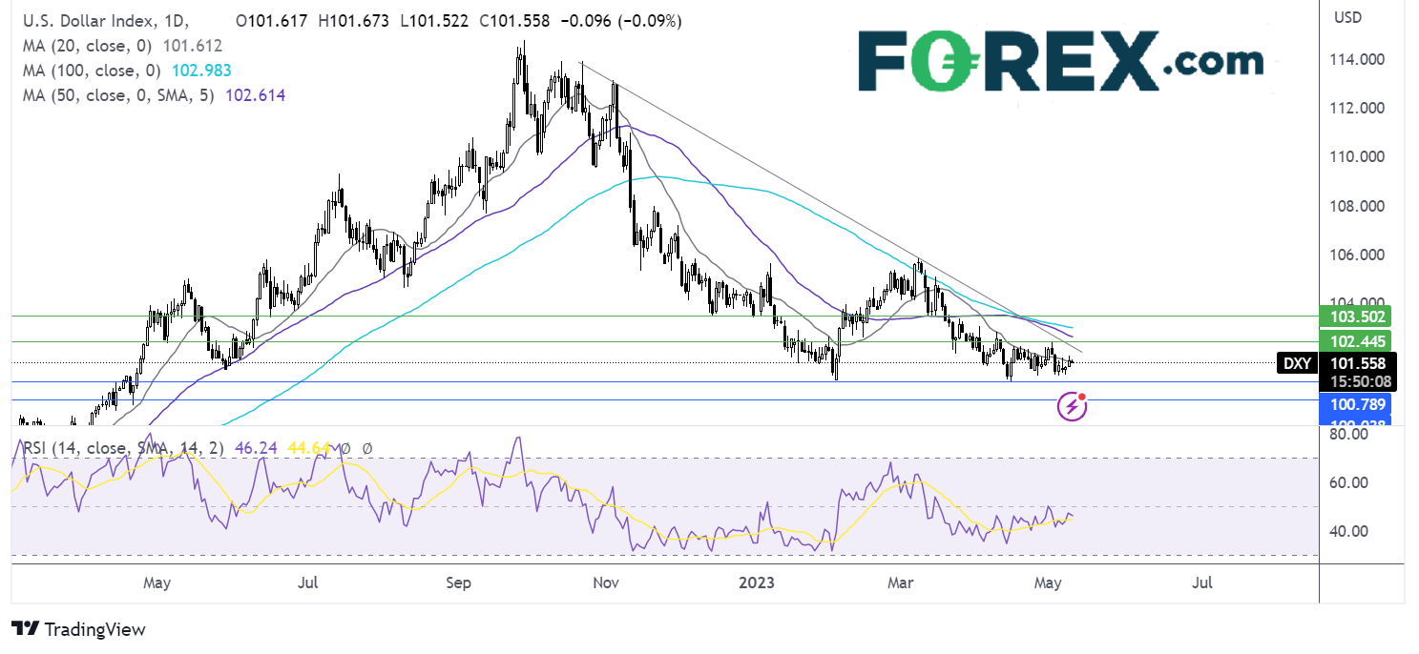Click the Nov date label

click(x=607, y=582)
